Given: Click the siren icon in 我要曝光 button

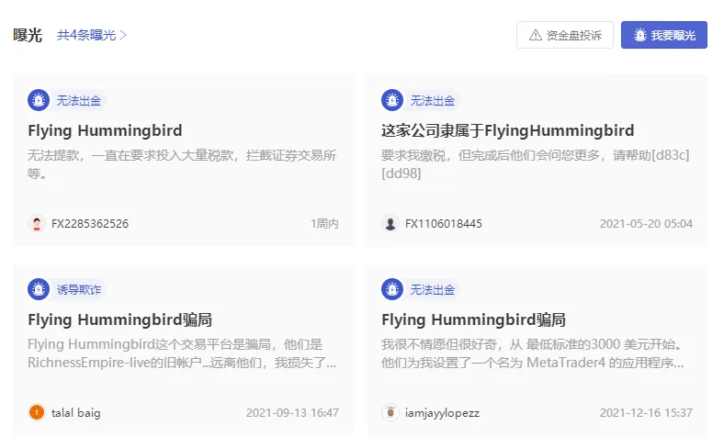Looking at the screenshot, I should point(640,35).
